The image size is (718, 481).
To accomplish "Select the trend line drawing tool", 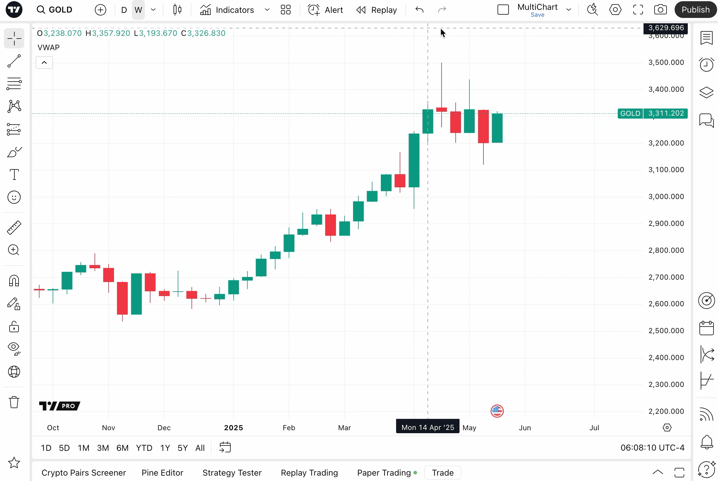I will 14,61.
